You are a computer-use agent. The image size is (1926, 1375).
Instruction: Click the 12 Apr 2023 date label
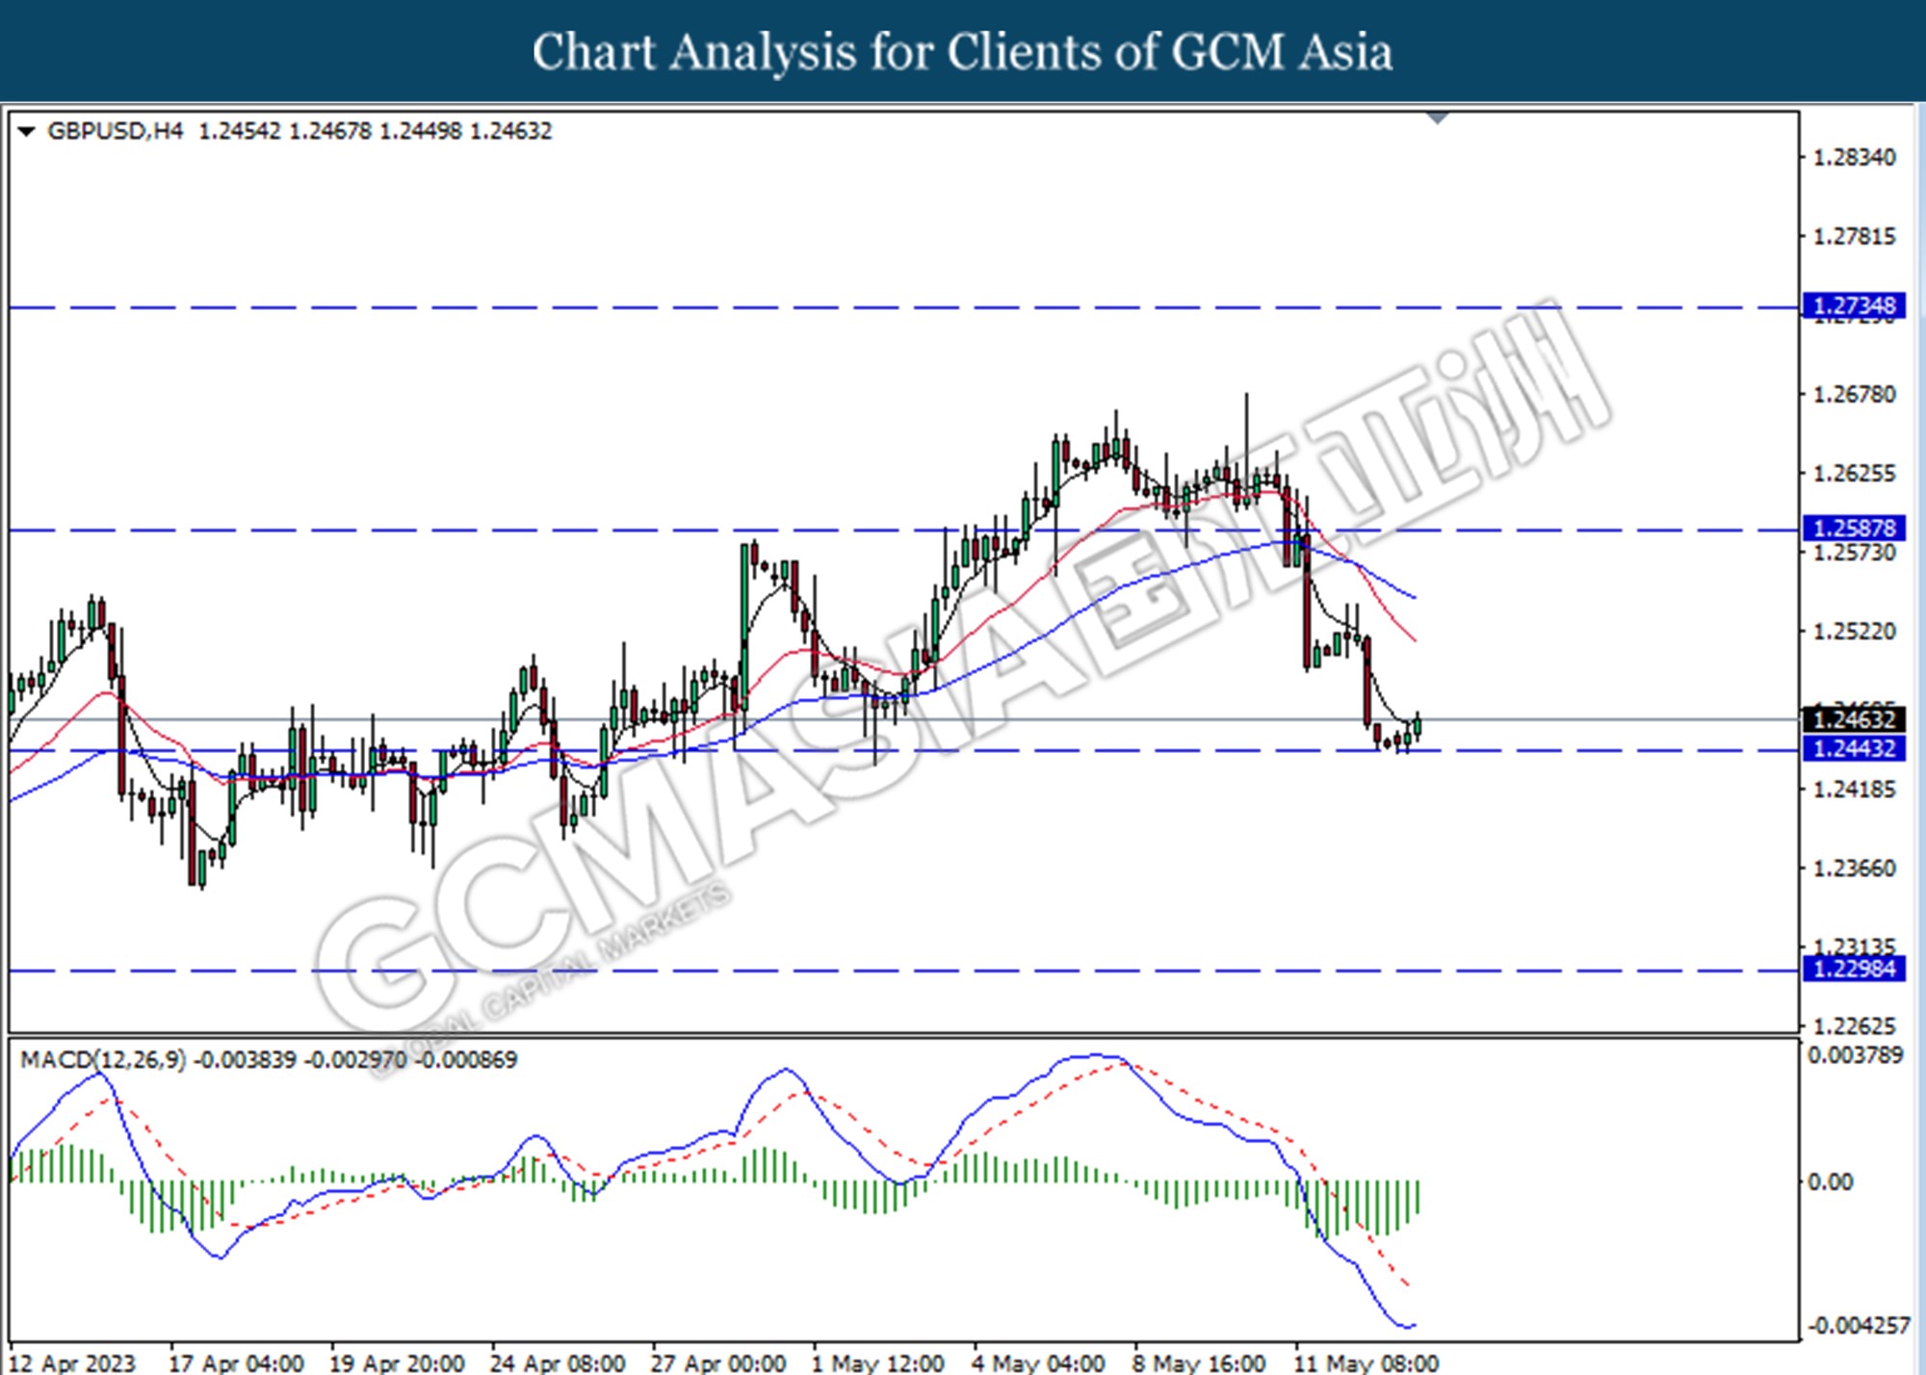click(x=72, y=1363)
